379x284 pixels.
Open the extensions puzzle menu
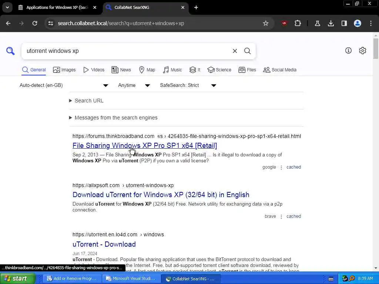pos(298,23)
